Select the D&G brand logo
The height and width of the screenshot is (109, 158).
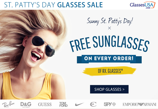click(x=26, y=105)
